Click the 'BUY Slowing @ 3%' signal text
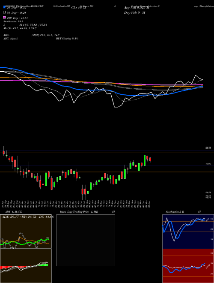Screen dimensions: 214x283 (67, 39)
